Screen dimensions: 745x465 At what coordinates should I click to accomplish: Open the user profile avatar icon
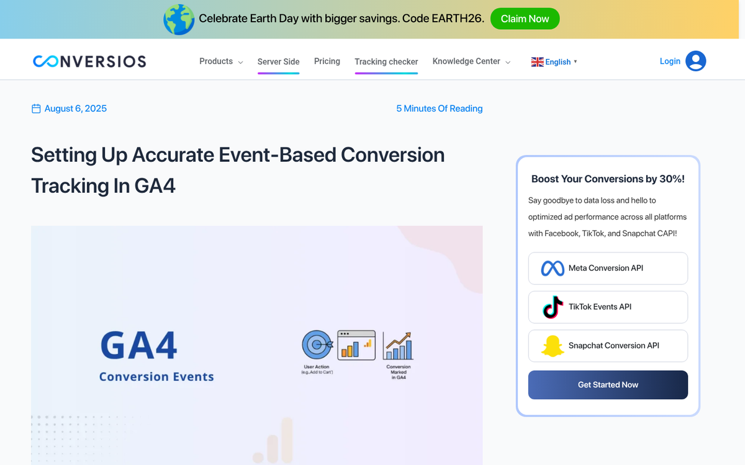[695, 61]
